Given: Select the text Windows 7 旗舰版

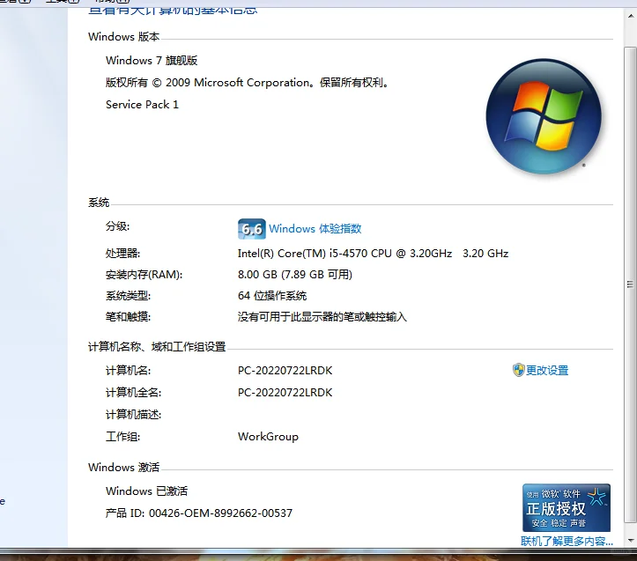Looking at the screenshot, I should (x=152, y=61).
